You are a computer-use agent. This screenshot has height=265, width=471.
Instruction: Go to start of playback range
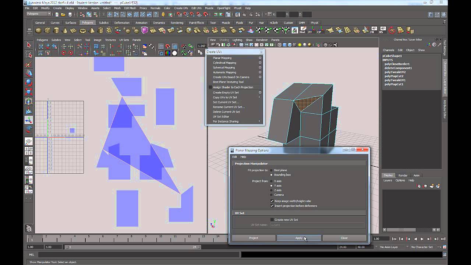point(394,239)
